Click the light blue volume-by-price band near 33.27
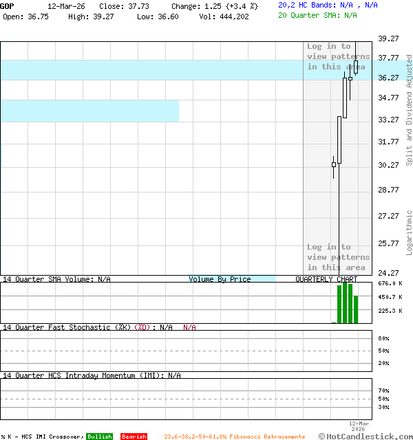Image resolution: width=413 pixels, height=440 pixels. 89,111
